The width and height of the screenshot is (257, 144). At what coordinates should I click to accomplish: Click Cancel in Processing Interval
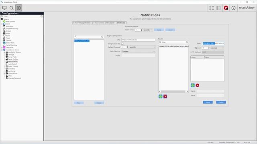[170, 30]
